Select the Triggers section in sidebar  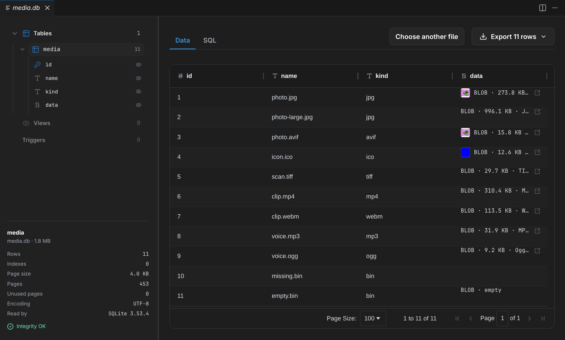[34, 140]
